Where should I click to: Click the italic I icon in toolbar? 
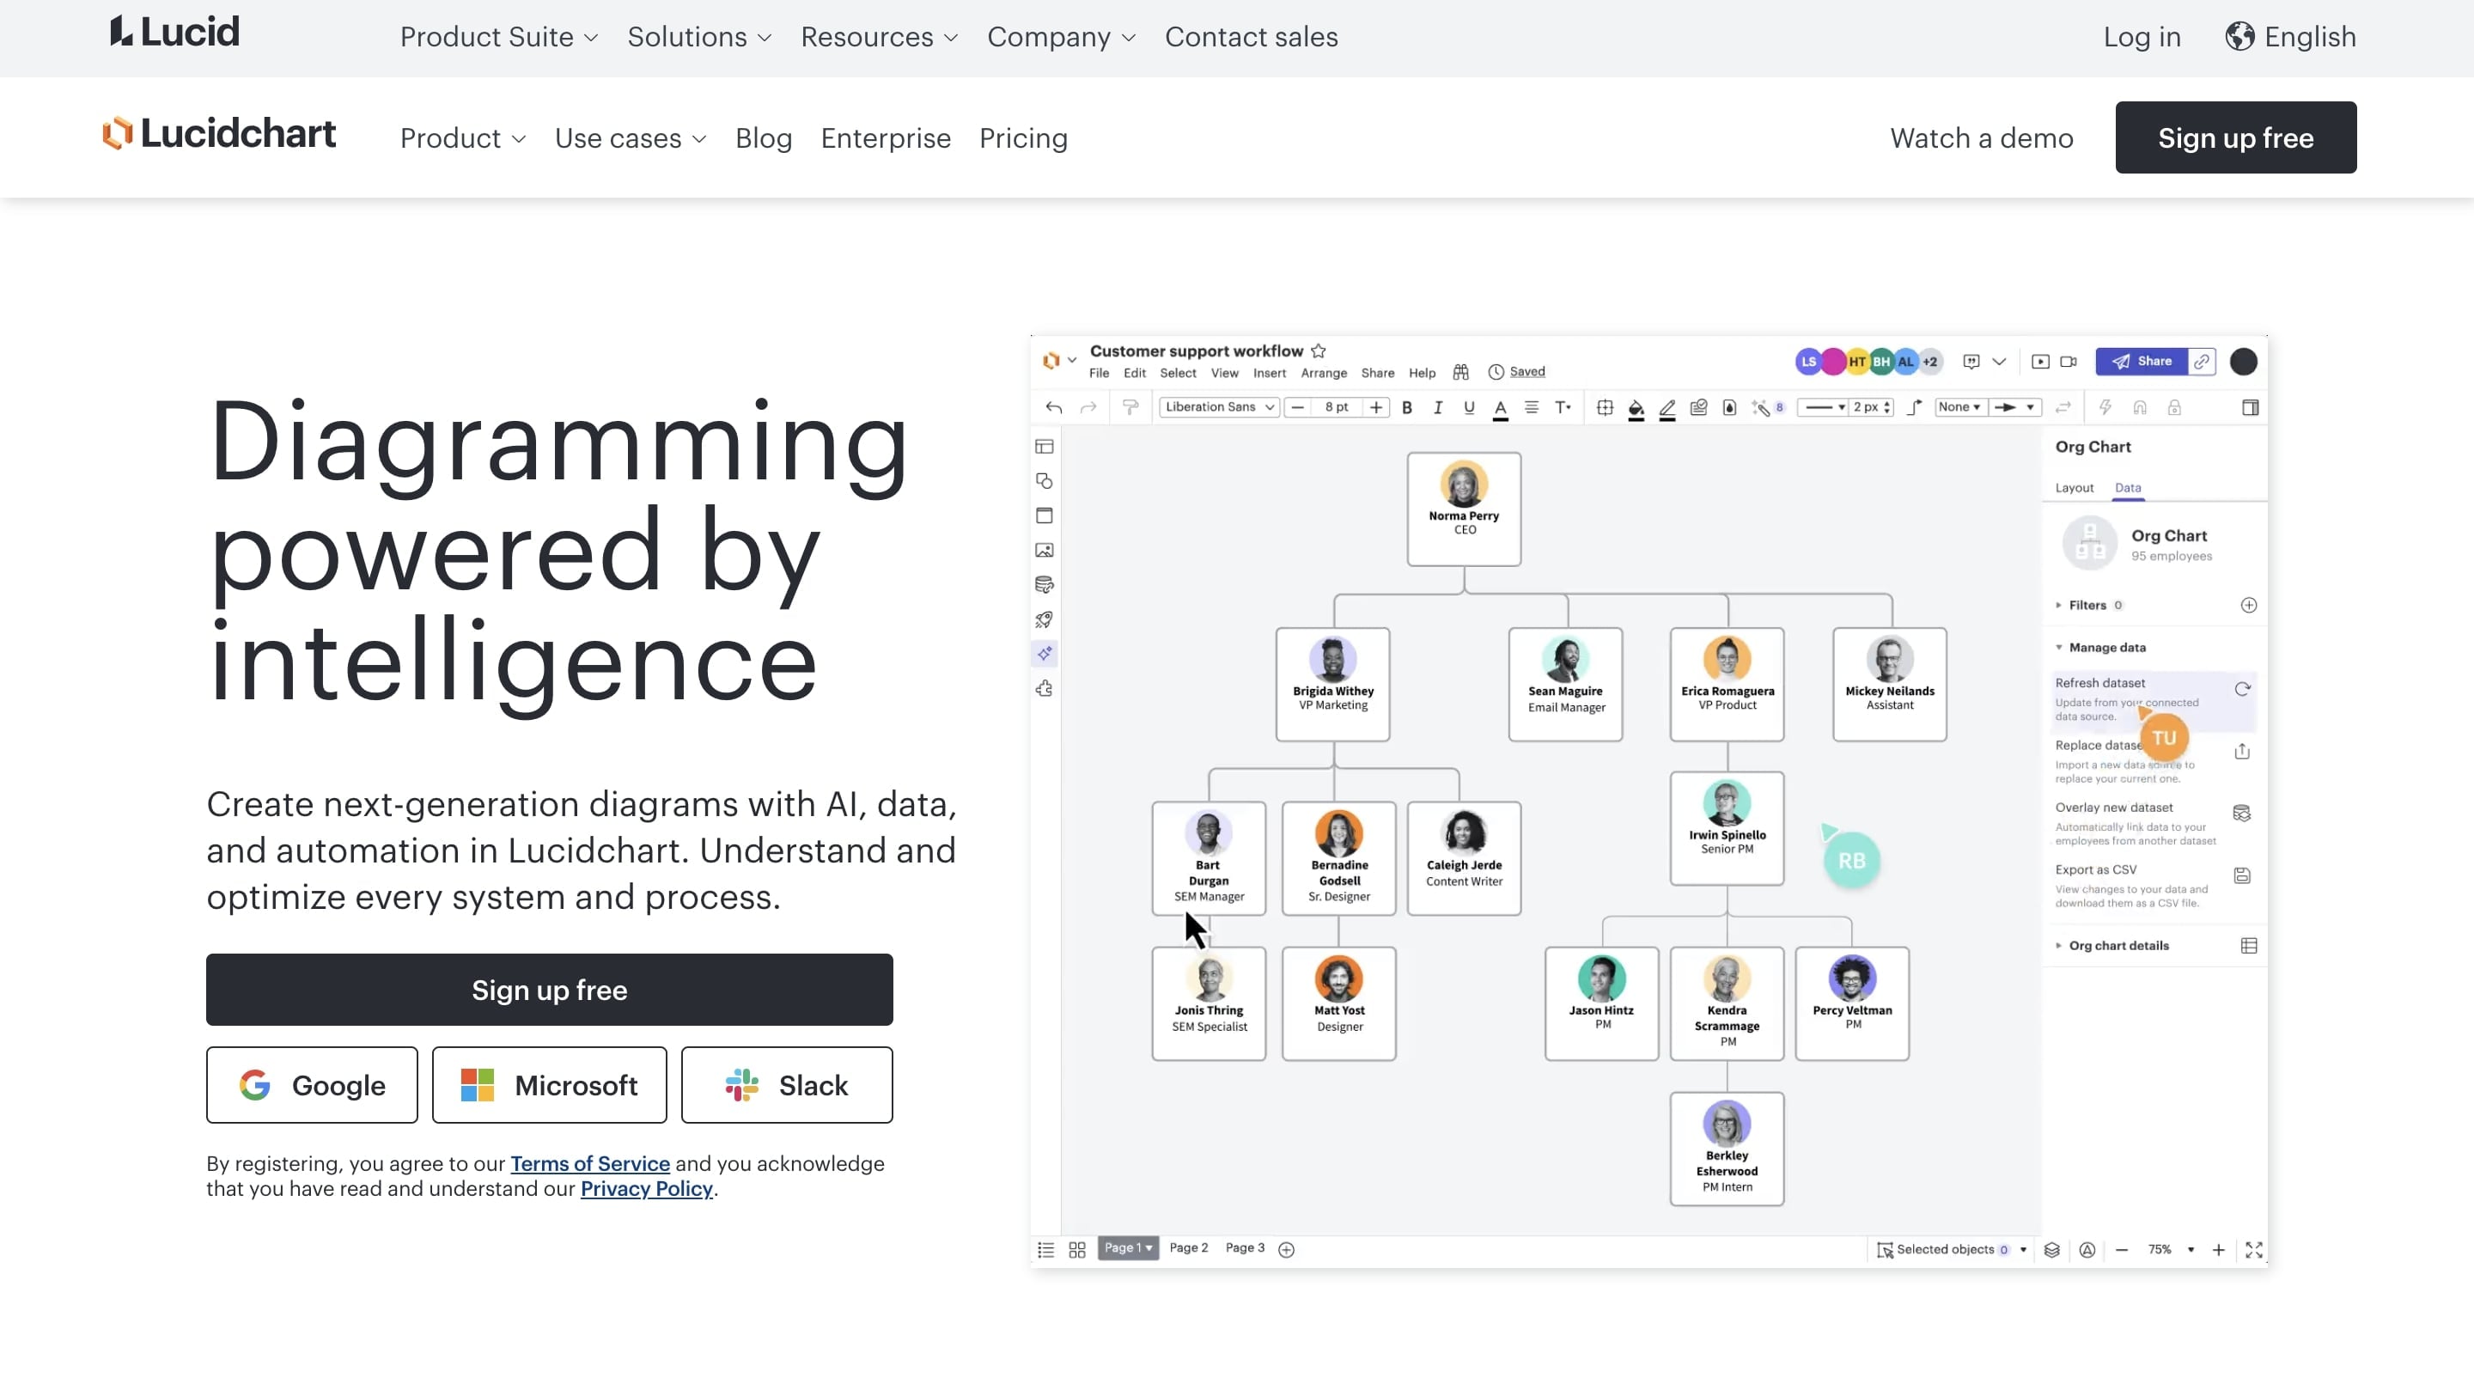coord(1438,407)
